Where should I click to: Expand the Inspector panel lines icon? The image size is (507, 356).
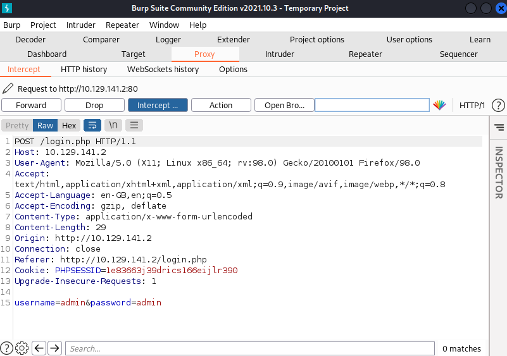click(499, 127)
